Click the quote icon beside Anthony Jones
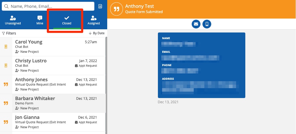The width and height of the screenshot is (296, 134). click(6, 84)
